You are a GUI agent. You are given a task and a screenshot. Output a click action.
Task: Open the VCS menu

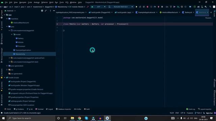[67, 2]
